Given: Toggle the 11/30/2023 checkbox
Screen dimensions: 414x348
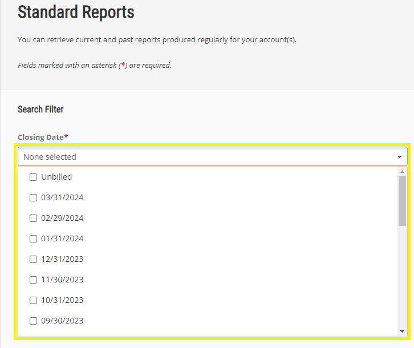Looking at the screenshot, I should point(33,280).
